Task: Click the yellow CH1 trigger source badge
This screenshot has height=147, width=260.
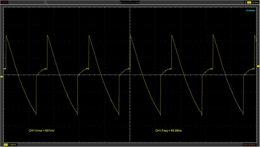Action: point(249,2)
